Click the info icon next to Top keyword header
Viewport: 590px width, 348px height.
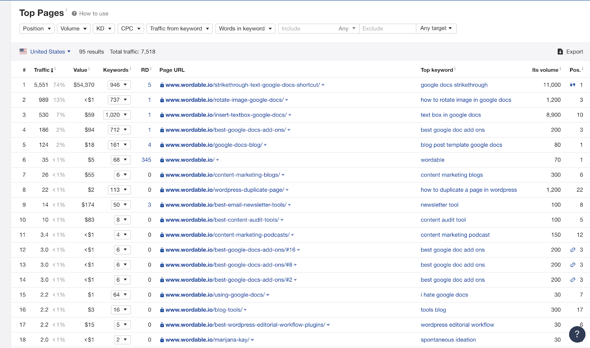[x=455, y=69]
